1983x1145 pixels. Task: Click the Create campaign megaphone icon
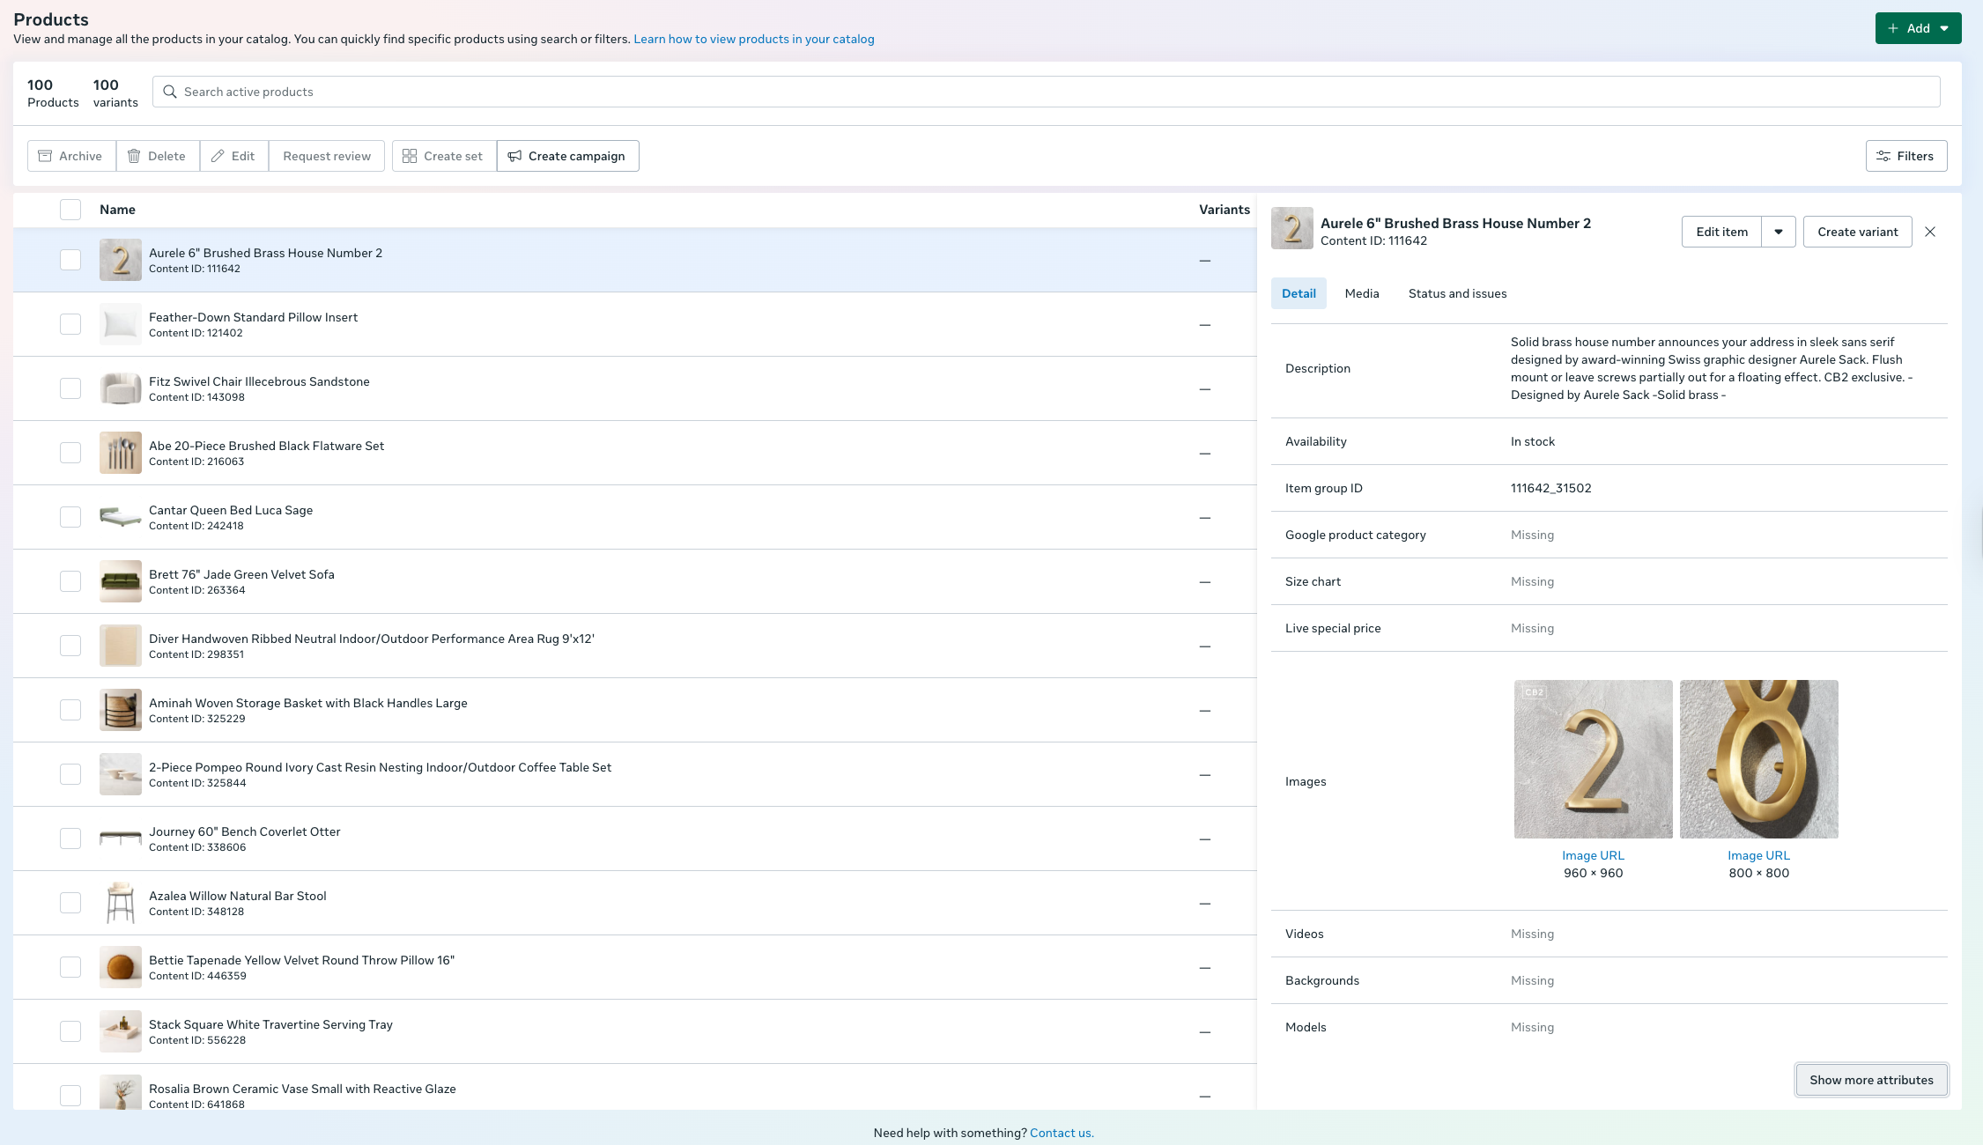tap(515, 155)
